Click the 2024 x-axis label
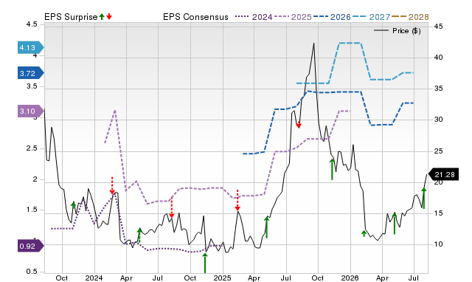Image resolution: width=472 pixels, height=282 pixels. tap(94, 278)
